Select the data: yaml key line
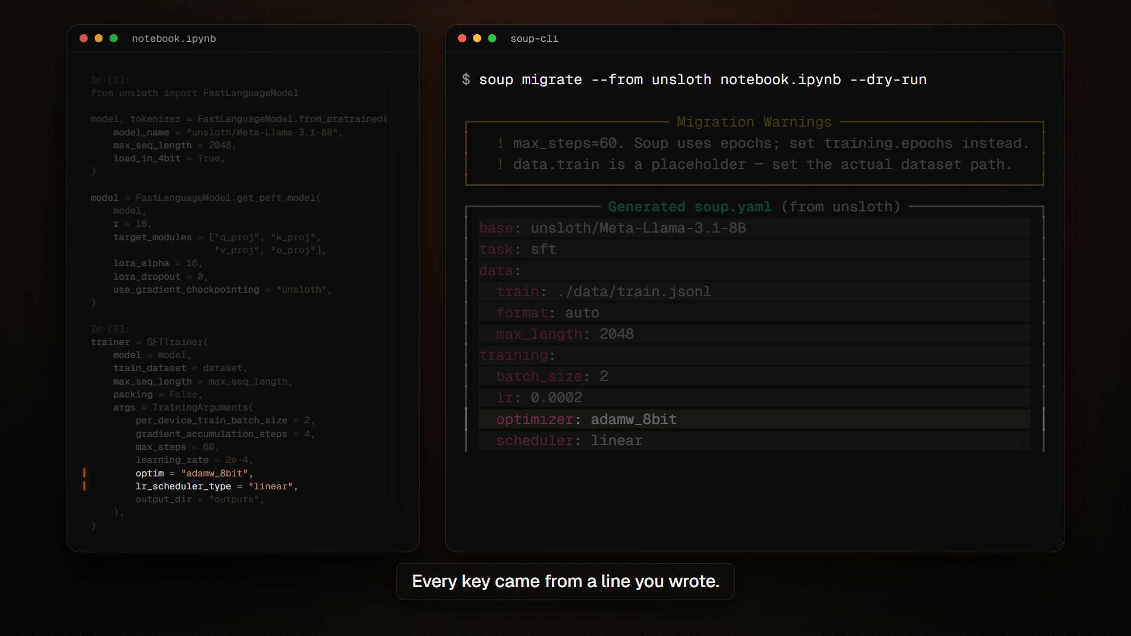The image size is (1131, 636). (755, 270)
